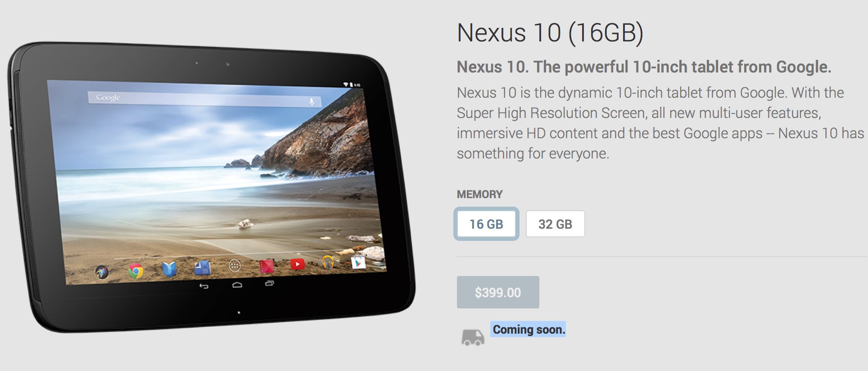
Task: Tap the Android home navigation button
Action: click(237, 285)
